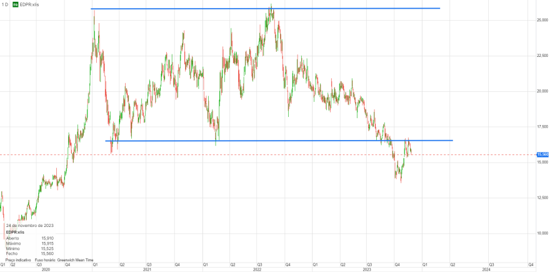Select the lower blue support line
550x272 pixels.
279,141
